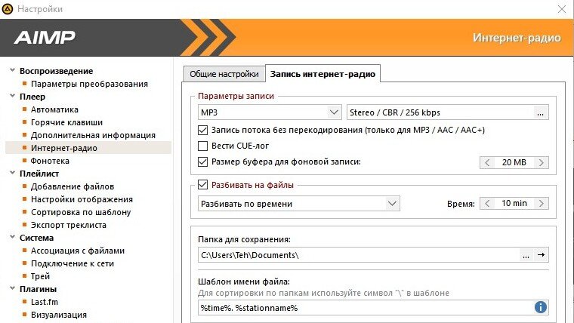Click the AIMP logo icon in title bar
This screenshot has height=323, width=574.
coord(8,9)
